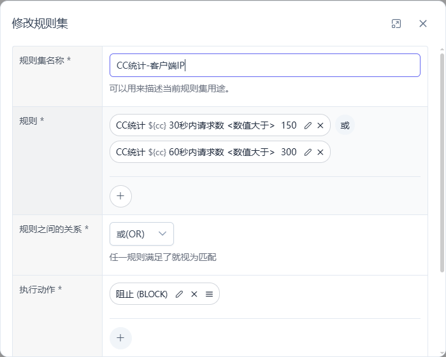Click the hint text 可以用来描述当前规则集用途

coord(169,88)
